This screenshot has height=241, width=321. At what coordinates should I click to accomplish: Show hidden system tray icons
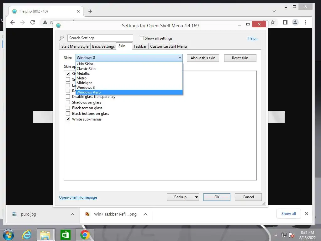pos(276,235)
